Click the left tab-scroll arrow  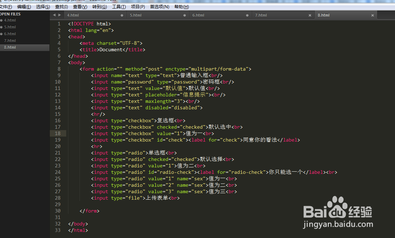click(54, 15)
